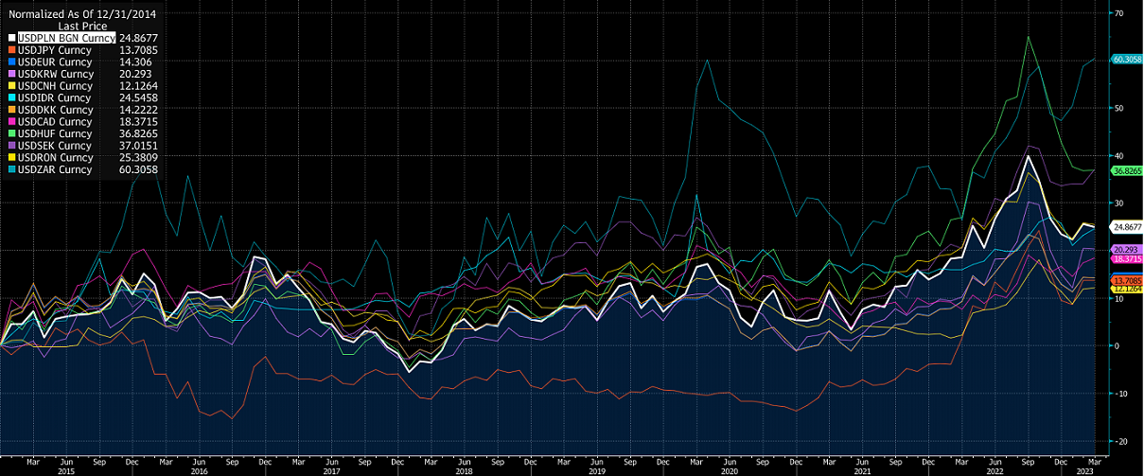Click the blue USDEUR legend swatch

coord(10,62)
